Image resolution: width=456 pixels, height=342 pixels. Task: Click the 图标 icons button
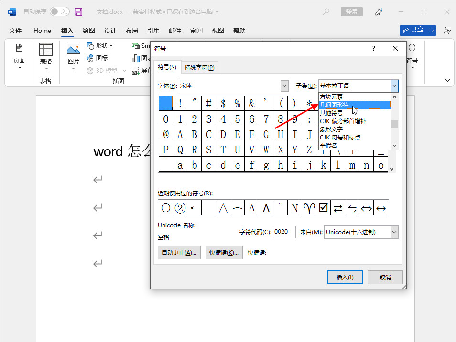97,58
